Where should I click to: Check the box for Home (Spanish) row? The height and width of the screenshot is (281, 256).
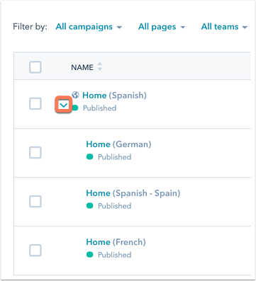click(35, 103)
